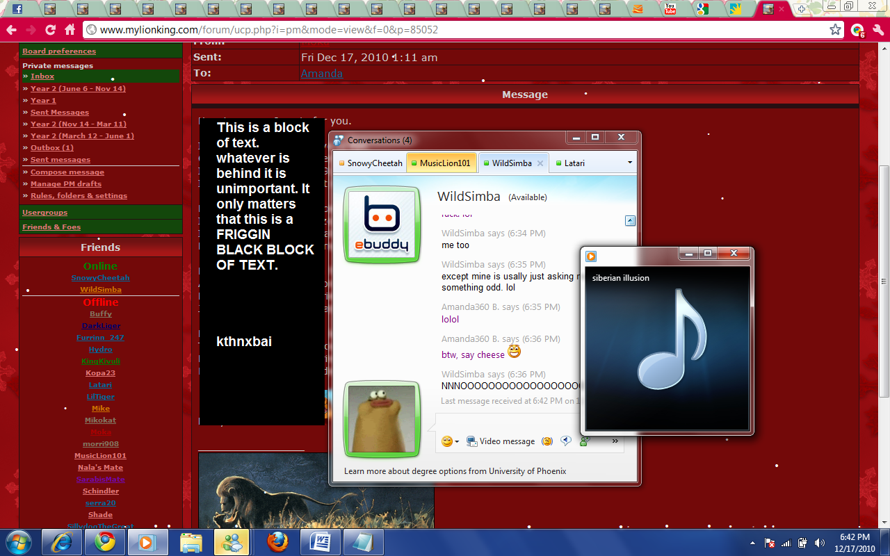This screenshot has width=890, height=556.
Task: Show hidden system tray icons
Action: (752, 543)
